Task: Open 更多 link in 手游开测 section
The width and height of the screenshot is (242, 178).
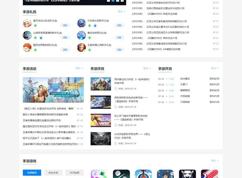Action: point(215,68)
